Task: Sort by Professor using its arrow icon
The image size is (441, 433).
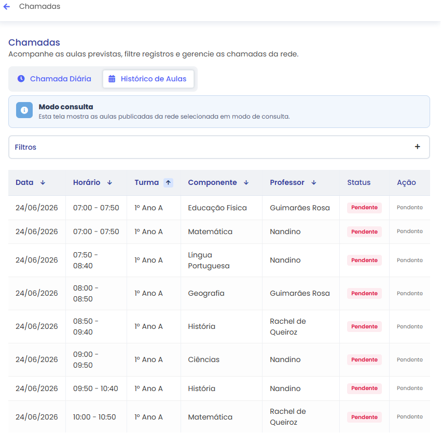Action: [314, 182]
